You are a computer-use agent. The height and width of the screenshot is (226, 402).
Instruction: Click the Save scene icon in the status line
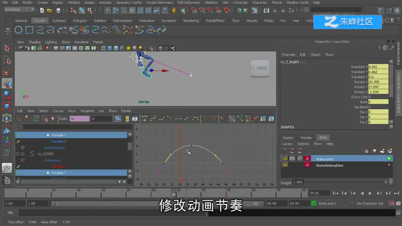point(58,10)
